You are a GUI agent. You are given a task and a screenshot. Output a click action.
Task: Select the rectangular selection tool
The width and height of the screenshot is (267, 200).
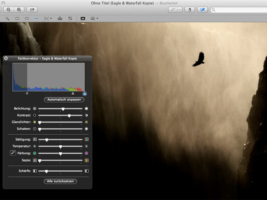[17, 18]
